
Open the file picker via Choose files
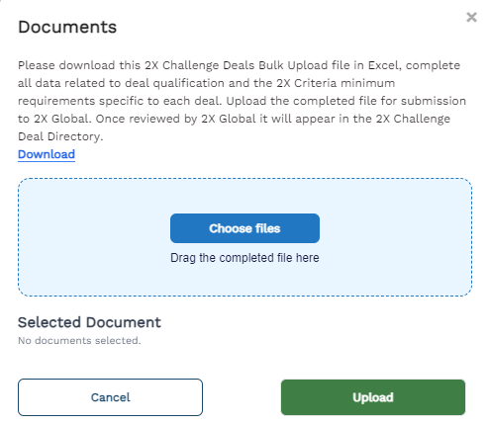244,228
